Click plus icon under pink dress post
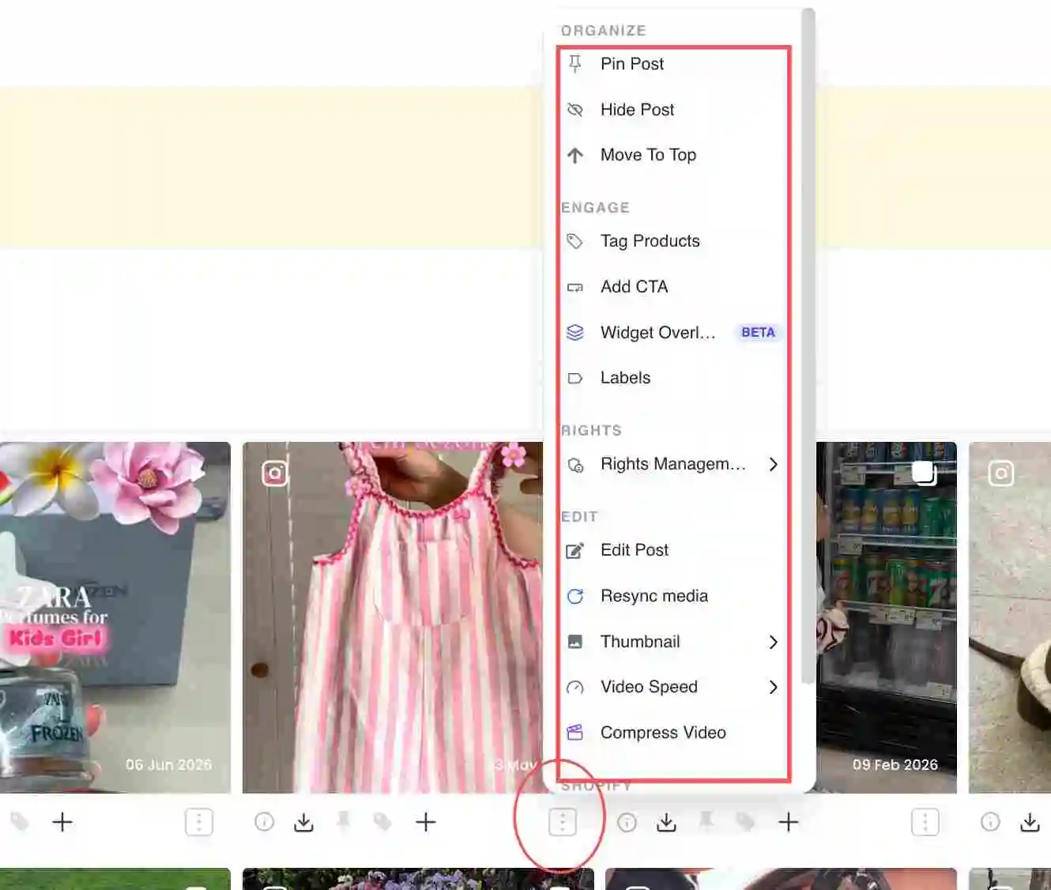 point(426,822)
